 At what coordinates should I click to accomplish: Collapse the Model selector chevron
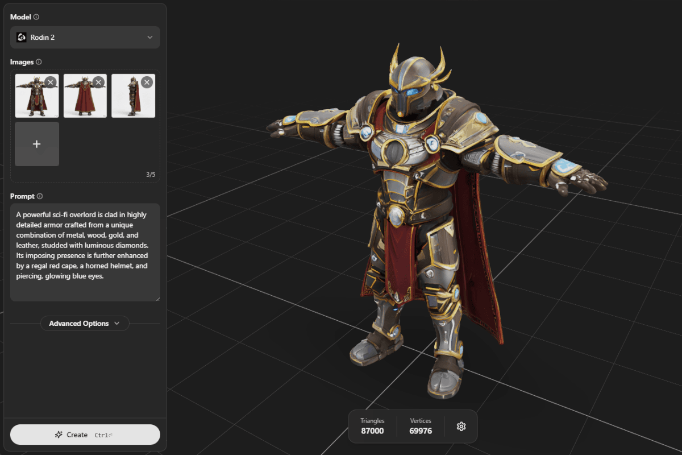coord(149,37)
